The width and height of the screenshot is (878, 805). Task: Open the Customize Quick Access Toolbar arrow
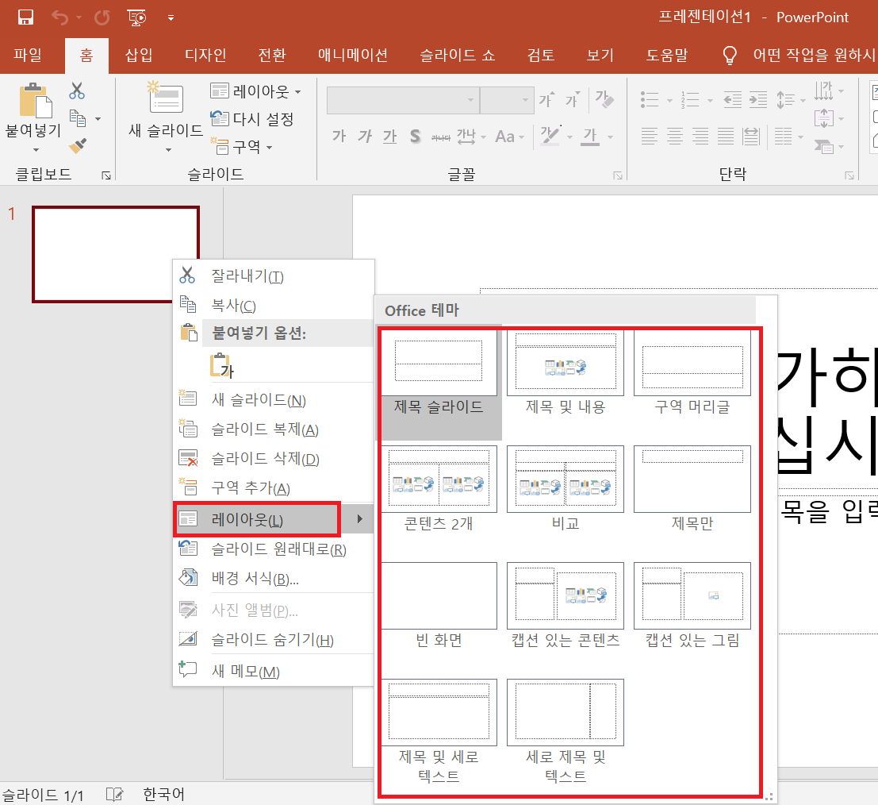[x=171, y=18]
